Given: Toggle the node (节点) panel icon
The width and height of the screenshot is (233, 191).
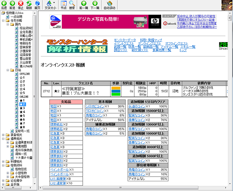Looking at the screenshot, I should (x=64, y=3).
